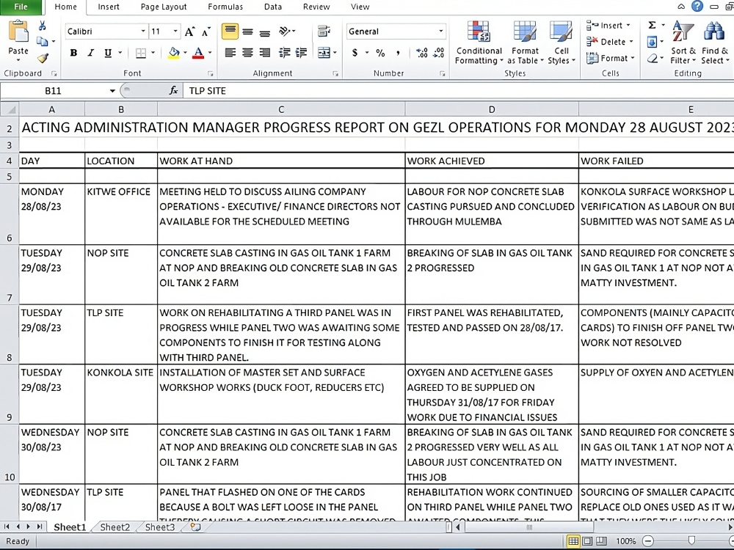
Task: Set Middle Align for cell
Action: click(x=247, y=32)
